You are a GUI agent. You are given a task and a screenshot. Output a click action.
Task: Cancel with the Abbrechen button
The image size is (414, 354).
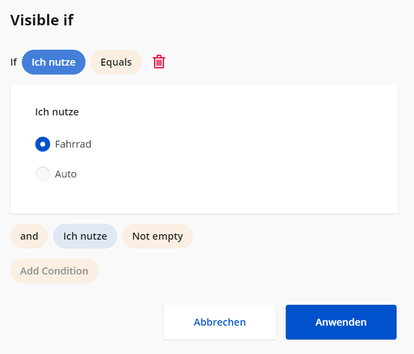coord(220,322)
